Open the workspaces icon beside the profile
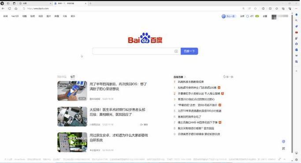The width and height of the screenshot is (301, 163). (x=8, y=3)
